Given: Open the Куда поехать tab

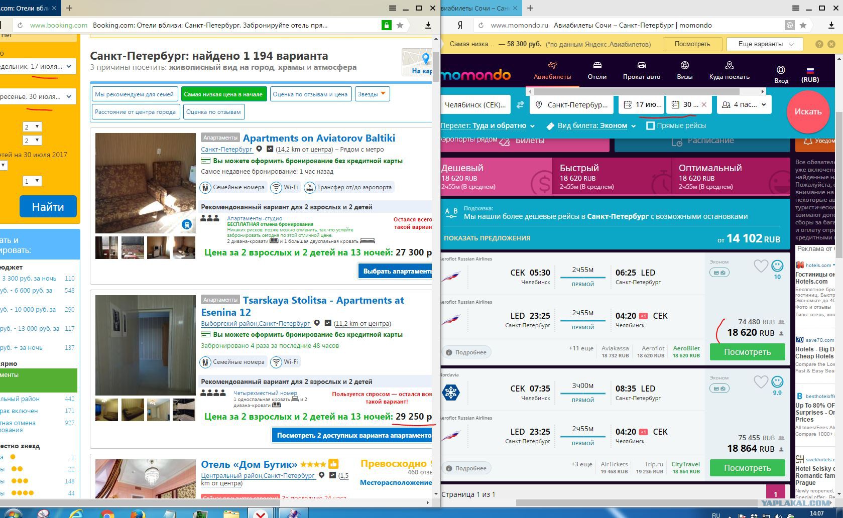Looking at the screenshot, I should click(x=729, y=71).
